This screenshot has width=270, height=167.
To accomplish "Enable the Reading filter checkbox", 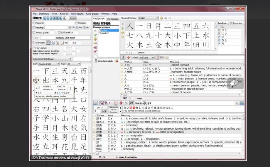I will (34, 27).
